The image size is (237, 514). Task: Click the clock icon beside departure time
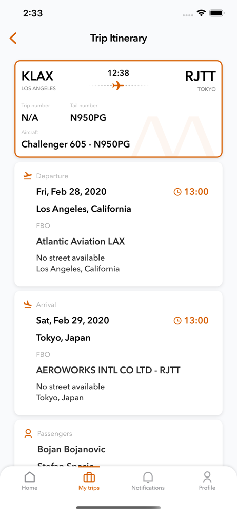coord(177,192)
